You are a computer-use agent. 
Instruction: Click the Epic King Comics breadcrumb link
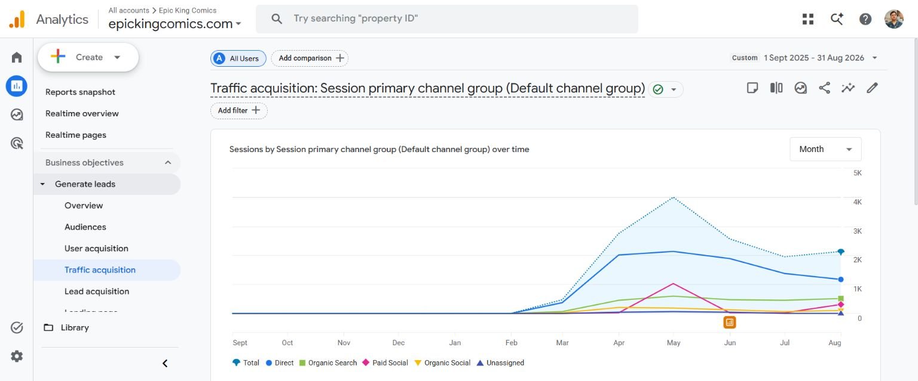(188, 10)
